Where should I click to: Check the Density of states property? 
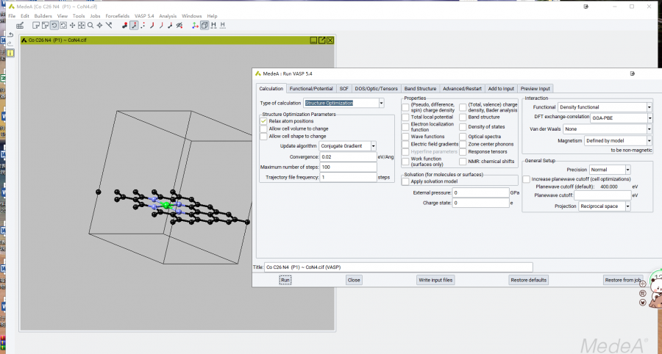click(x=463, y=127)
